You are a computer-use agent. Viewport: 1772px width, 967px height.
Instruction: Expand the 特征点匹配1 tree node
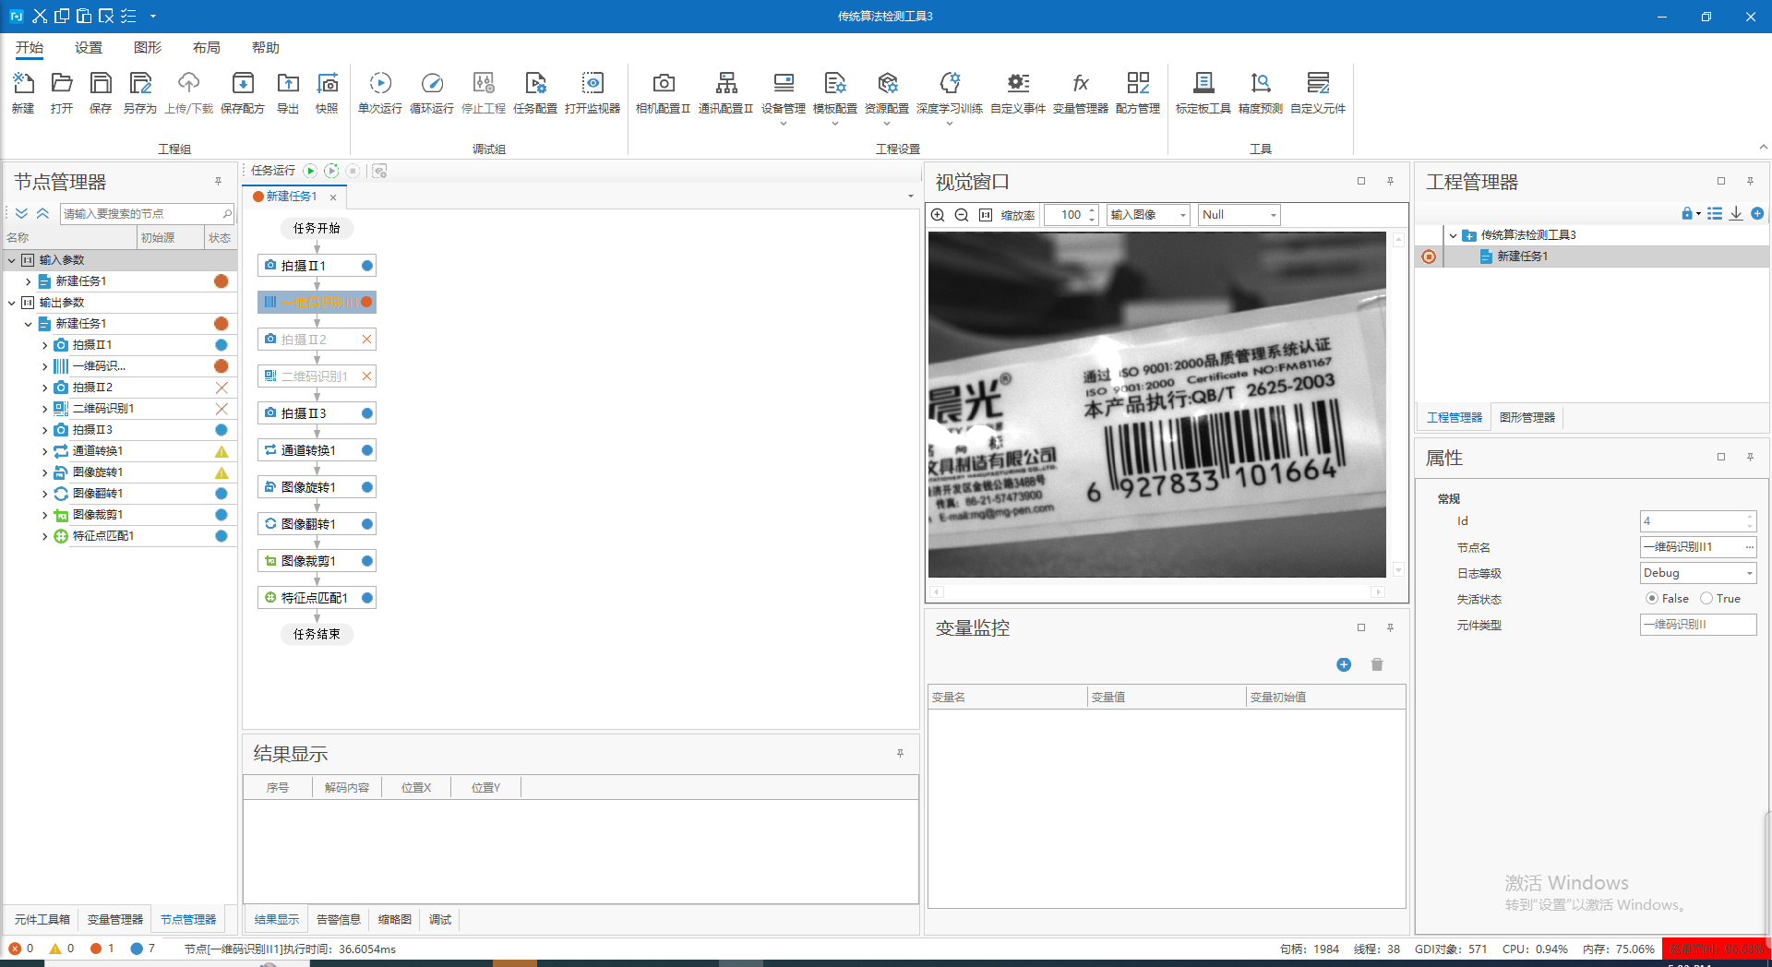pos(44,536)
